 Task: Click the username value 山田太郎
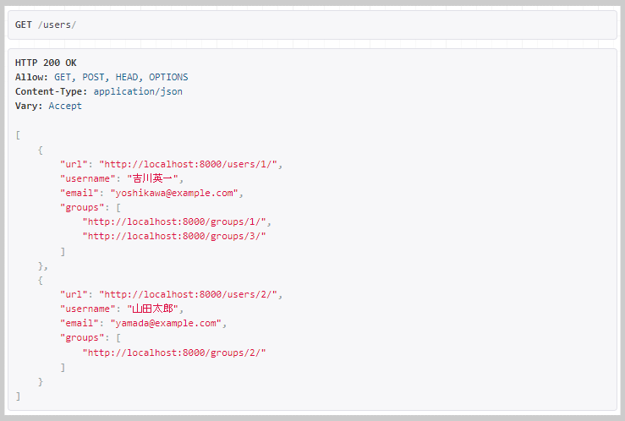point(152,309)
